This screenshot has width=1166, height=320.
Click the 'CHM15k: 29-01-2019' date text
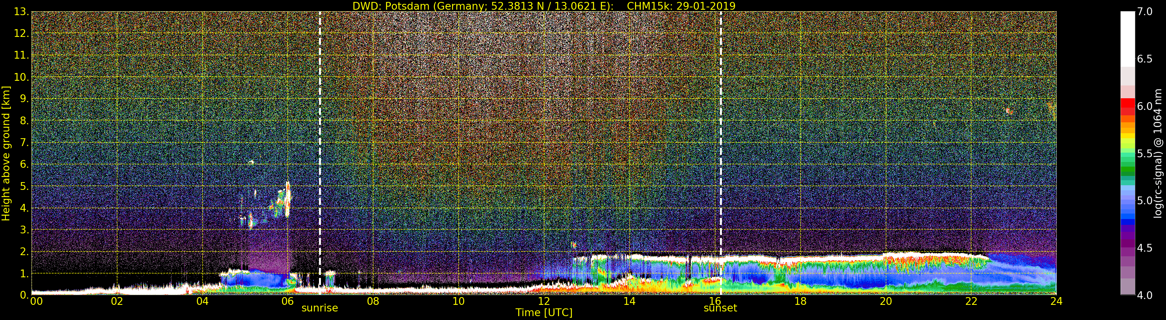pos(681,6)
